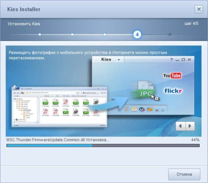Click the Отмена button
This screenshot has width=208, height=183.
click(x=184, y=174)
